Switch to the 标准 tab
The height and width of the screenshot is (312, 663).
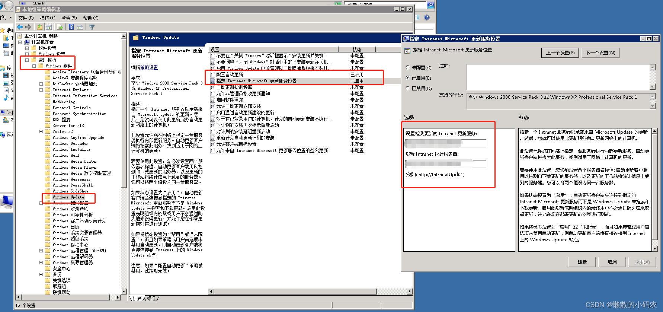coord(151,298)
